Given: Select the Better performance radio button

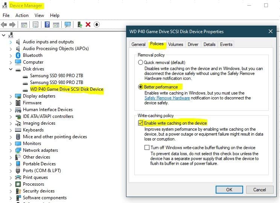Looking at the screenshot, I should (x=140, y=87).
